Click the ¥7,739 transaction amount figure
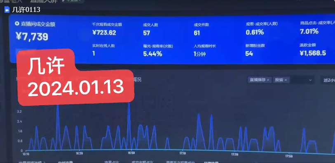Viewport: 335px width, 163px height. (x=32, y=37)
